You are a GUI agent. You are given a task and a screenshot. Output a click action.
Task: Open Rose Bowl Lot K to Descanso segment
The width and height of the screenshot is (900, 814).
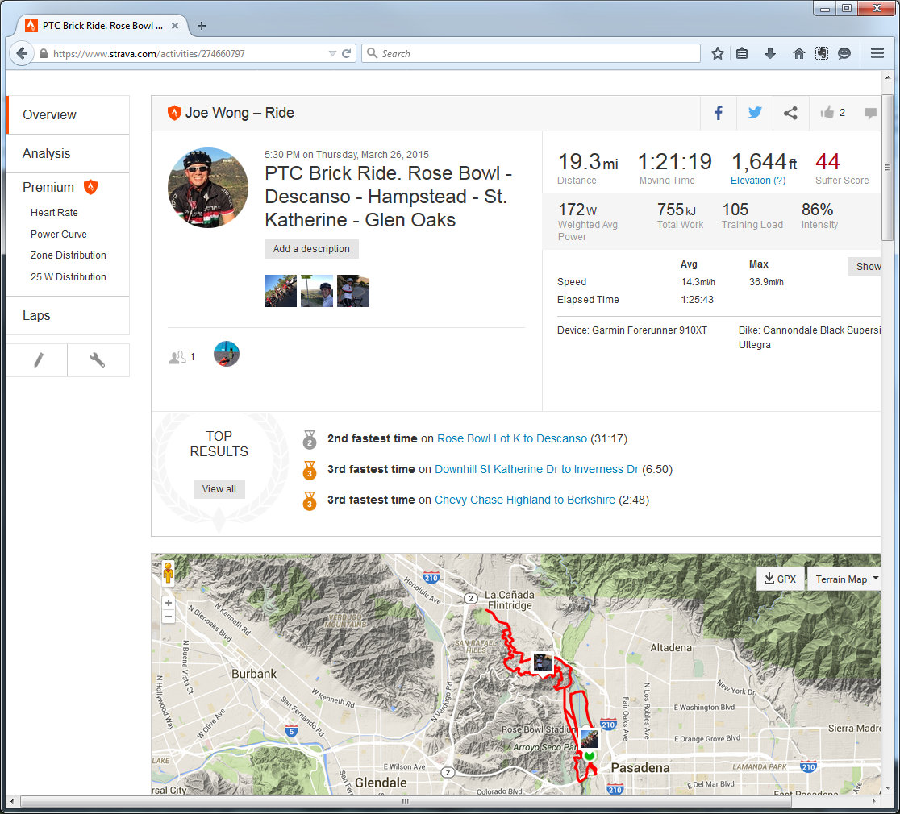tap(511, 438)
